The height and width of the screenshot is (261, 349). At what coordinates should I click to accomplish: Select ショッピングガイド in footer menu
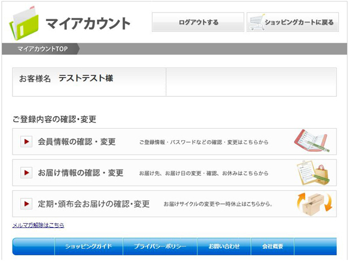[88, 247]
